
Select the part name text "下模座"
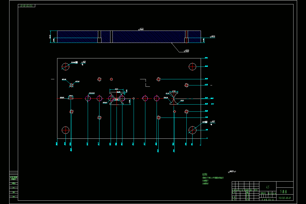click(x=283, y=192)
